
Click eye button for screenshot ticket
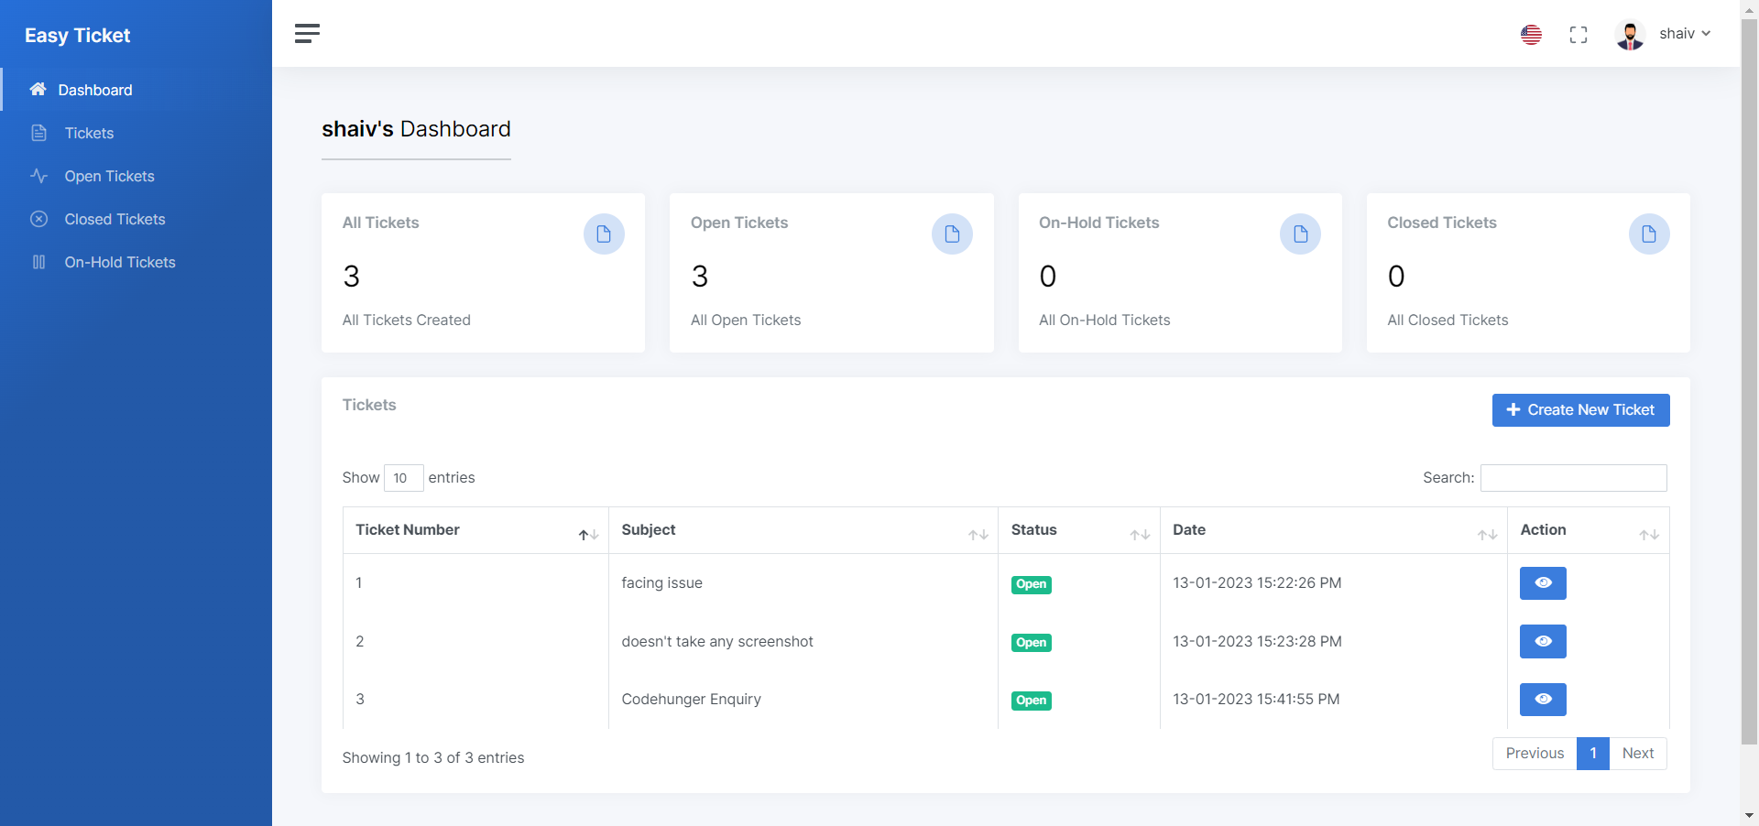[1543, 641]
